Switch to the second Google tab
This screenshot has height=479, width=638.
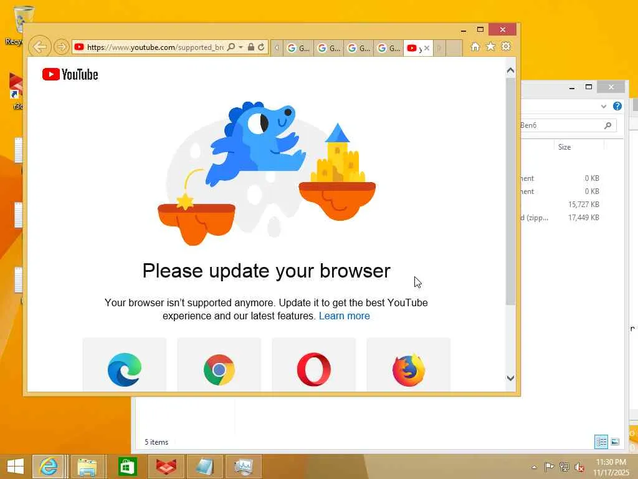click(328, 48)
